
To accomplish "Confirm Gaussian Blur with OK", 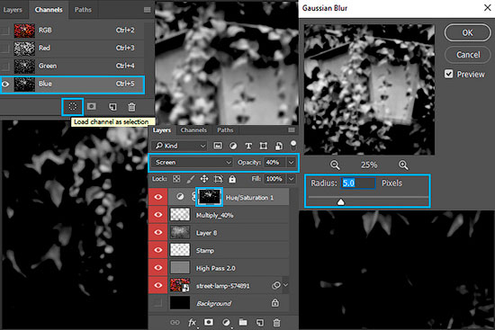I will click(467, 32).
